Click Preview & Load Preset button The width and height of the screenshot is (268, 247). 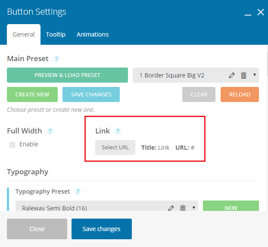point(67,75)
